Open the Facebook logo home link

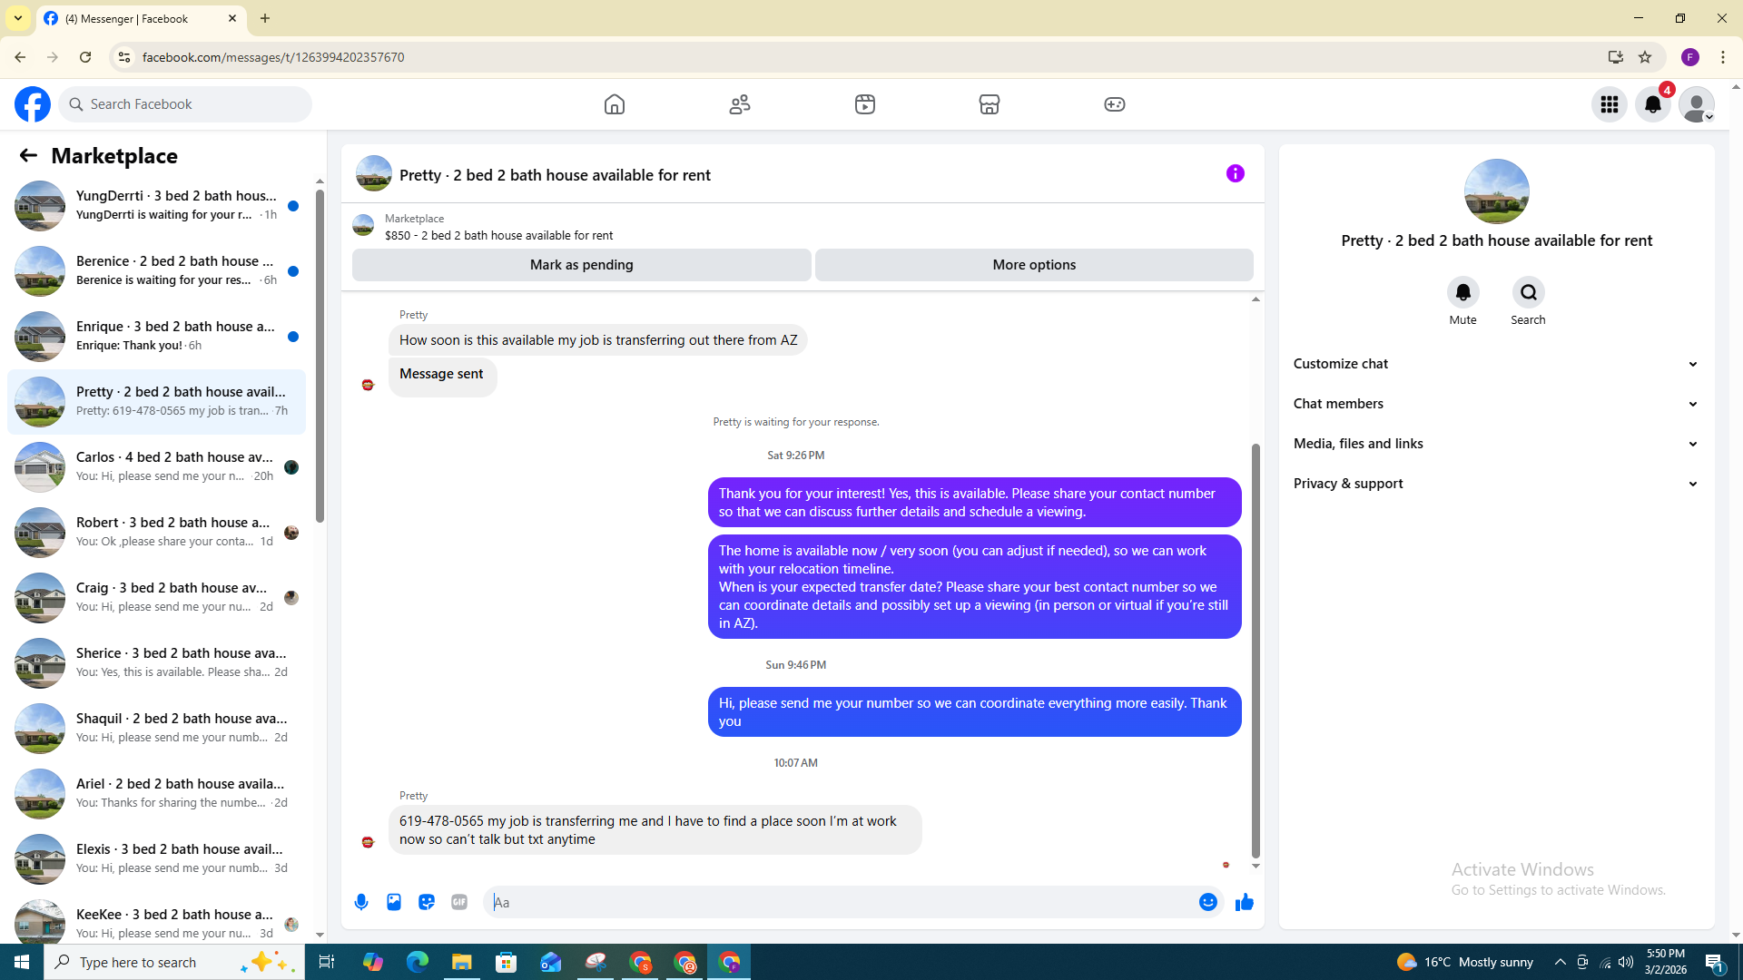[x=33, y=104]
